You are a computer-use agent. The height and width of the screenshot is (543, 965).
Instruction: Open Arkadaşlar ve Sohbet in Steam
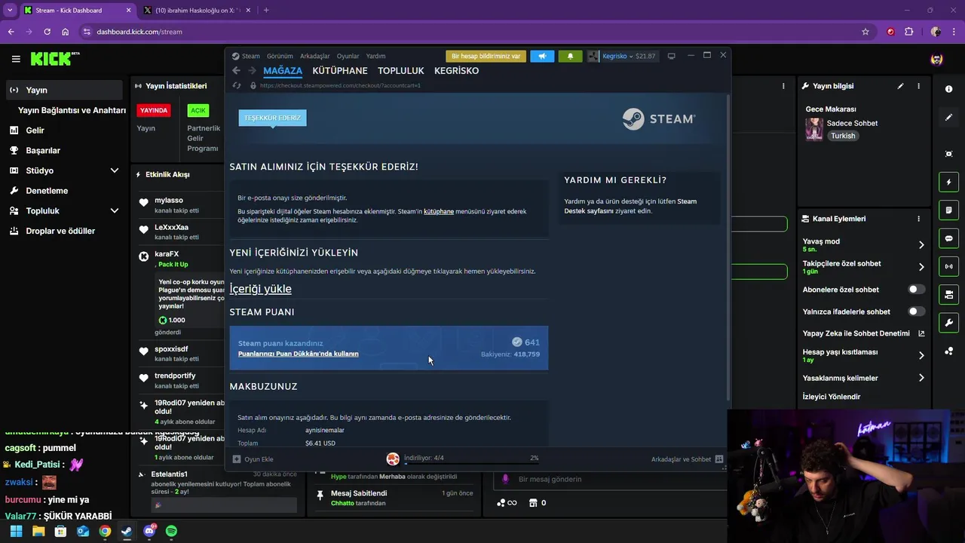coord(687,459)
